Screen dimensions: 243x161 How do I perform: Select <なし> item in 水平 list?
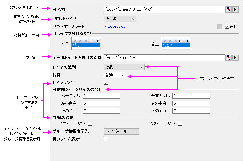86,45
